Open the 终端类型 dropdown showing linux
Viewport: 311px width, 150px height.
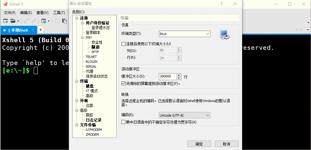coord(184,34)
